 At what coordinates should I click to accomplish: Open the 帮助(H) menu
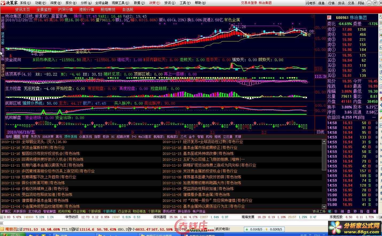pyautogui.click(x=200, y=3)
